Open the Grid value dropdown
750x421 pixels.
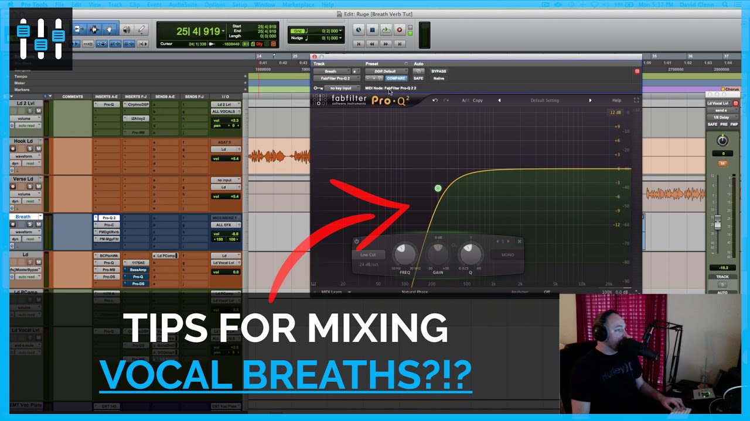coord(340,31)
